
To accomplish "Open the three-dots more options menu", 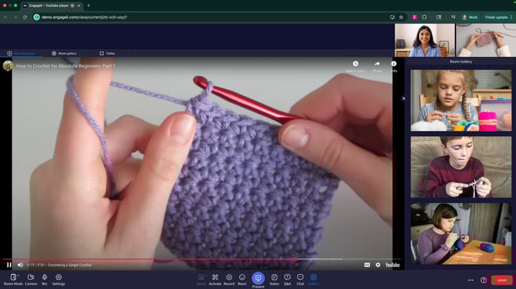I will pos(471,280).
